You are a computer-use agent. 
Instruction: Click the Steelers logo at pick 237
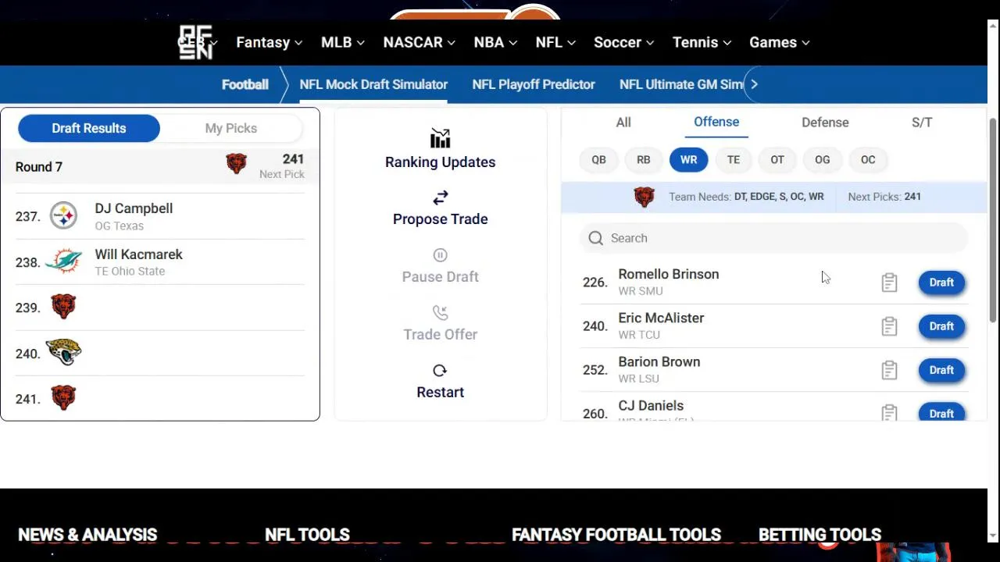point(63,216)
